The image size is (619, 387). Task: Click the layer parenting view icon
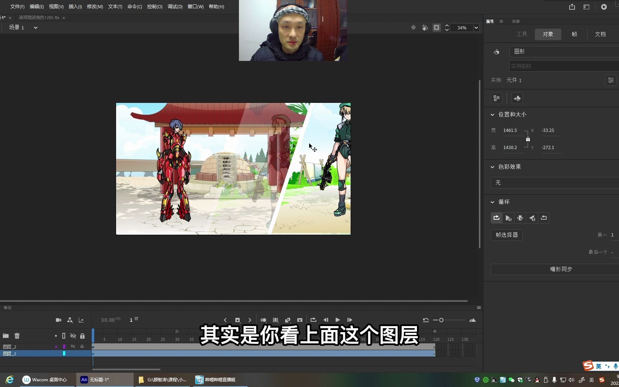click(x=70, y=320)
